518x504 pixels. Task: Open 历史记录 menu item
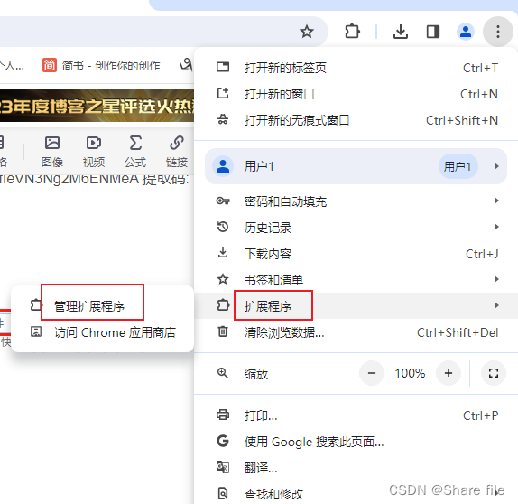[x=356, y=228]
